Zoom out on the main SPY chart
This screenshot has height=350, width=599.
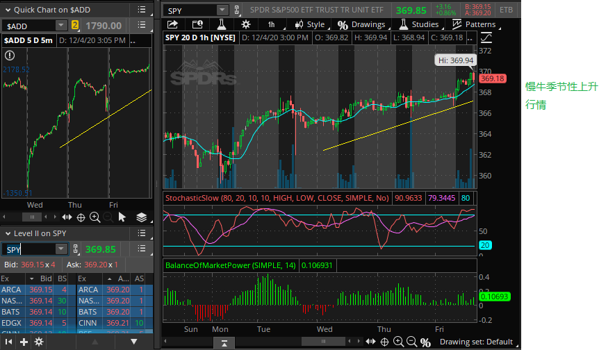(412, 342)
